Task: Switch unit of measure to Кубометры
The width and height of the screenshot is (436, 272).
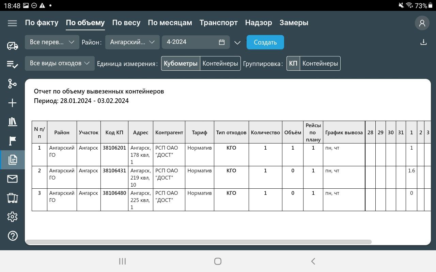Action: (181, 64)
